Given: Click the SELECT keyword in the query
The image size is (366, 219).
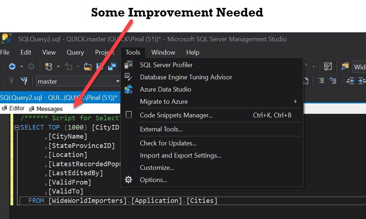Looking at the screenshot, I should [32, 127].
